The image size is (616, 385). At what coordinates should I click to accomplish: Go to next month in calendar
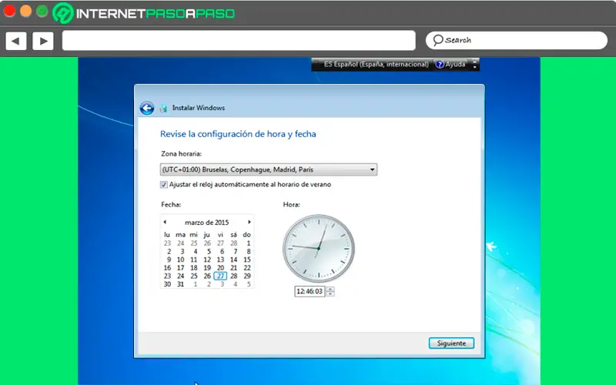(x=249, y=222)
